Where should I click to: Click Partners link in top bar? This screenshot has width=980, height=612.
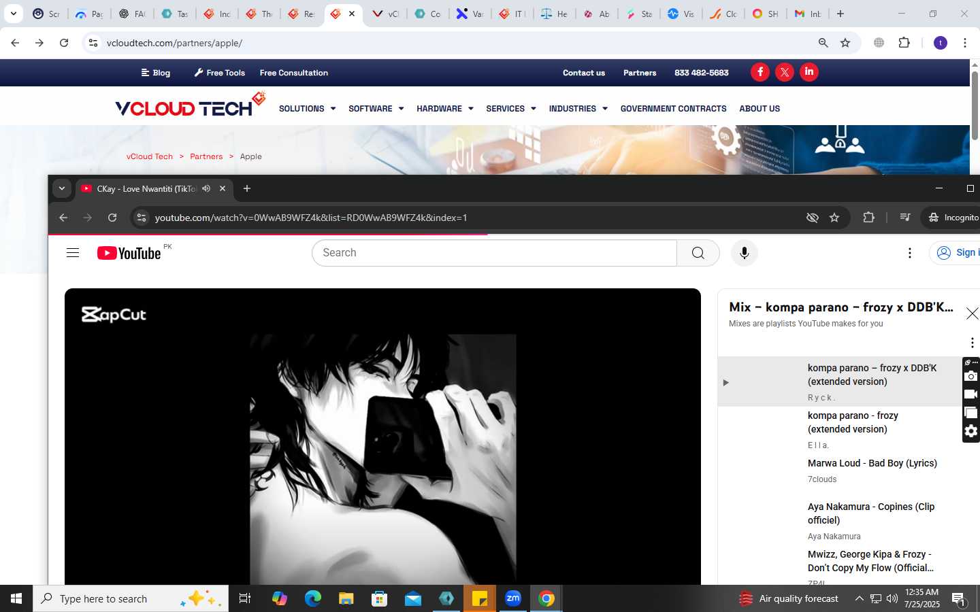coord(640,73)
